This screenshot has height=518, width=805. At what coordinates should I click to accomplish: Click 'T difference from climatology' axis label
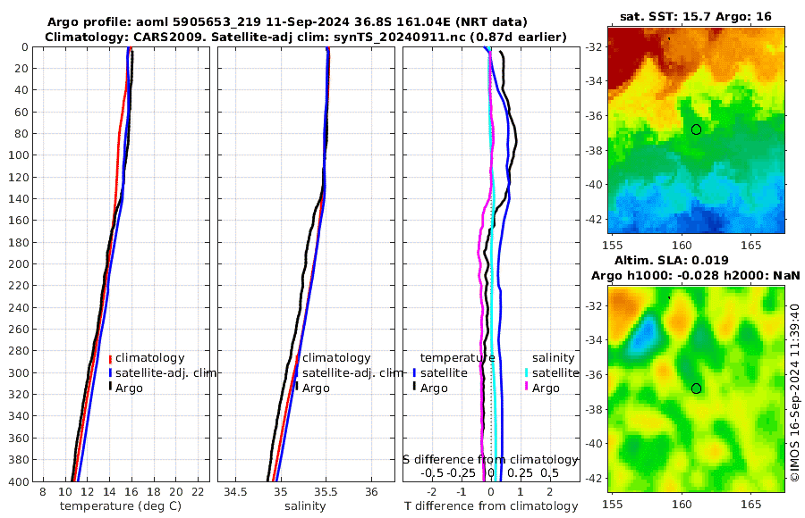click(x=491, y=506)
